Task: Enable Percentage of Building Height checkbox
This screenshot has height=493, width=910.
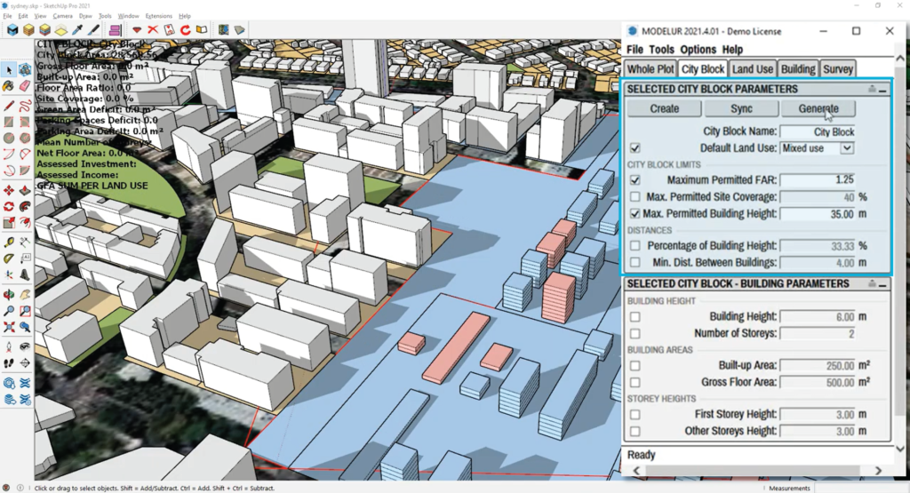Action: [x=635, y=246]
